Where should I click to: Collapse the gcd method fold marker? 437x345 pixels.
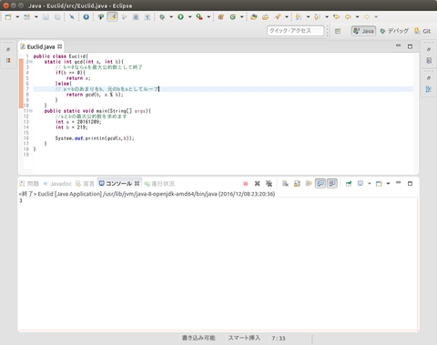pyautogui.click(x=31, y=62)
